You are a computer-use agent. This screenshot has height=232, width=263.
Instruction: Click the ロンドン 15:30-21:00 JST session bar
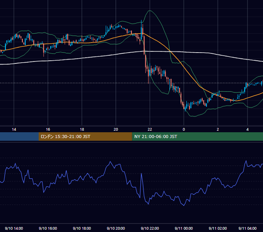click(x=85, y=136)
